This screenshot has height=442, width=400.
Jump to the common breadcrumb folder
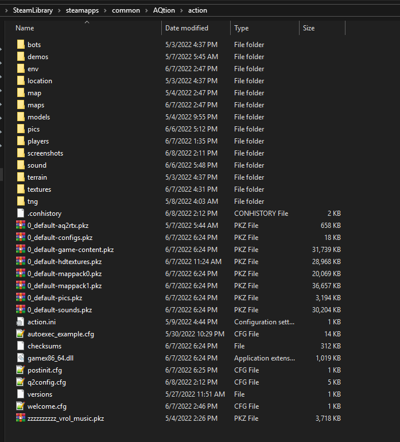coord(126,10)
